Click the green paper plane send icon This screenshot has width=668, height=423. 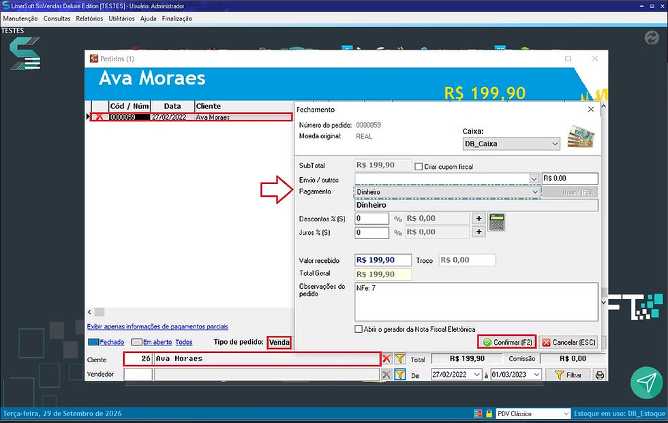(x=647, y=383)
